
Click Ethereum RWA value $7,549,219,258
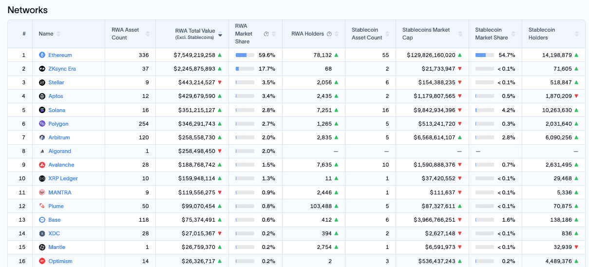point(194,55)
